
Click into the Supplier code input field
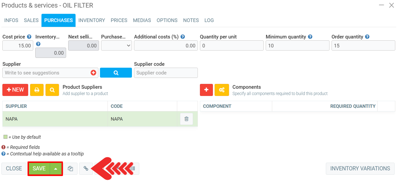(x=166, y=73)
